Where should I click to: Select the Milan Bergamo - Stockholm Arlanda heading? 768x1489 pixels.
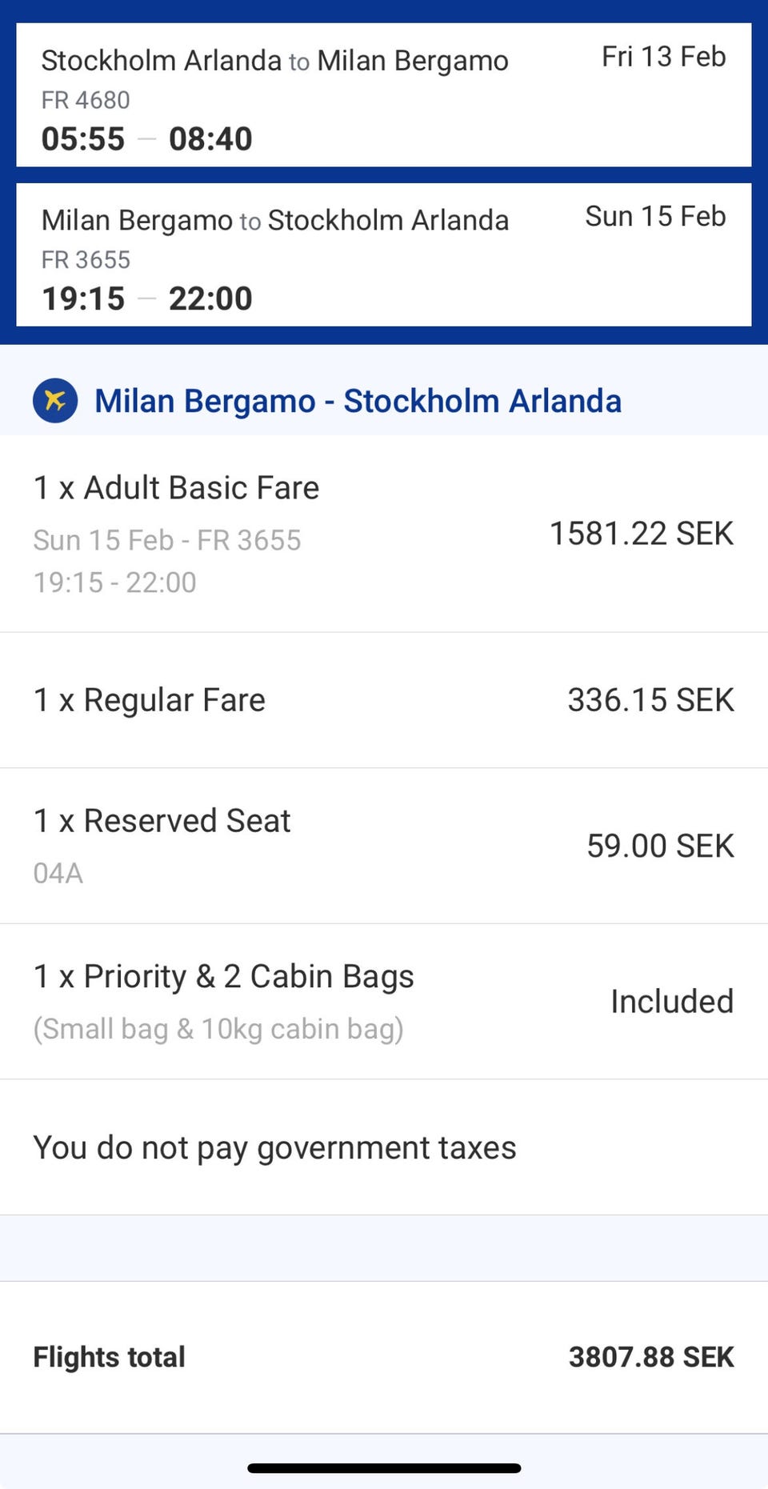[358, 401]
